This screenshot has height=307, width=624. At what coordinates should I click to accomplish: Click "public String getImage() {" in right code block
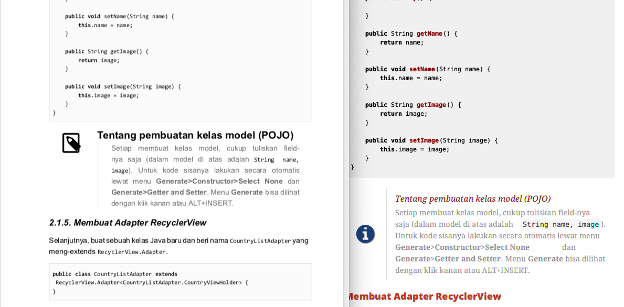point(413,105)
